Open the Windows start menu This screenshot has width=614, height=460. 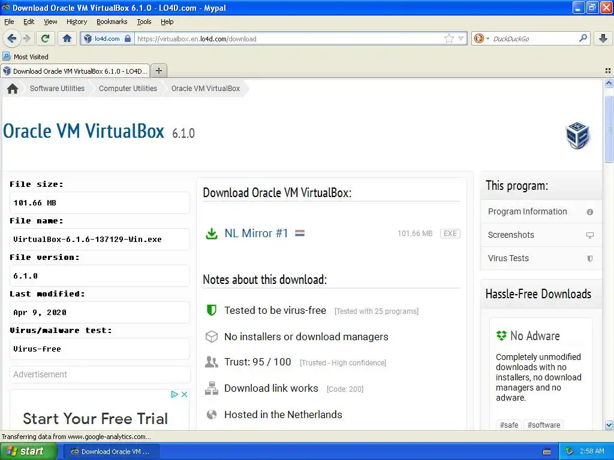click(29, 451)
